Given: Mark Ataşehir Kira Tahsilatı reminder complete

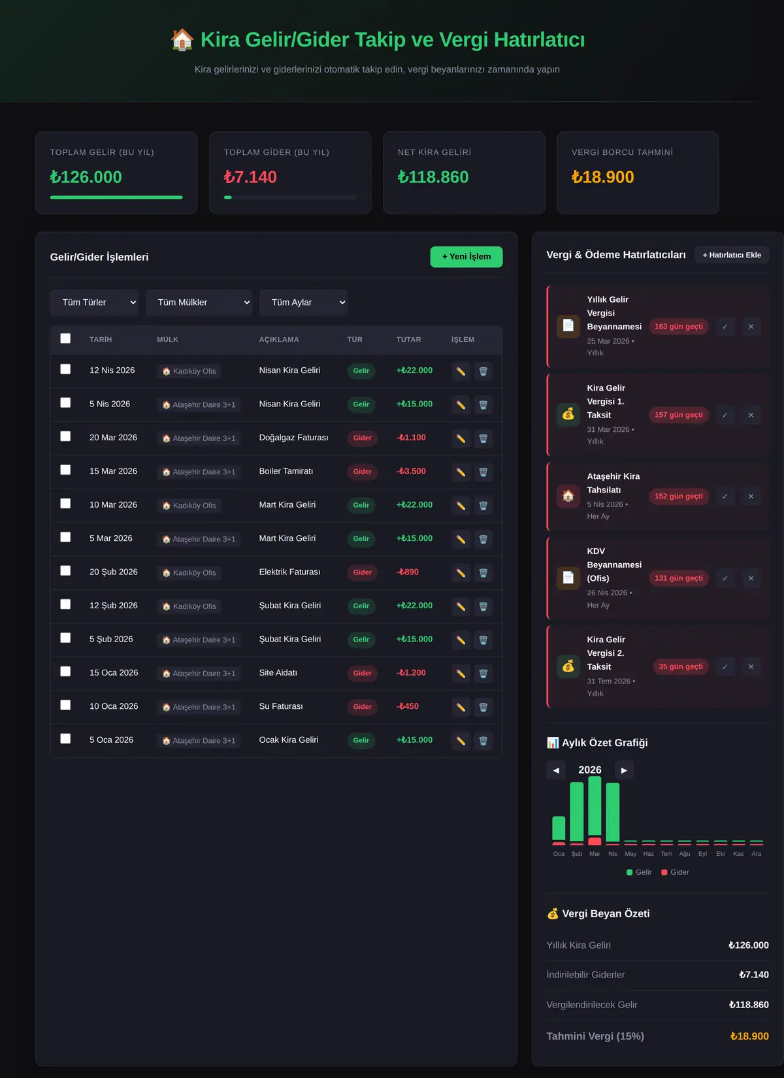Looking at the screenshot, I should pyautogui.click(x=725, y=497).
